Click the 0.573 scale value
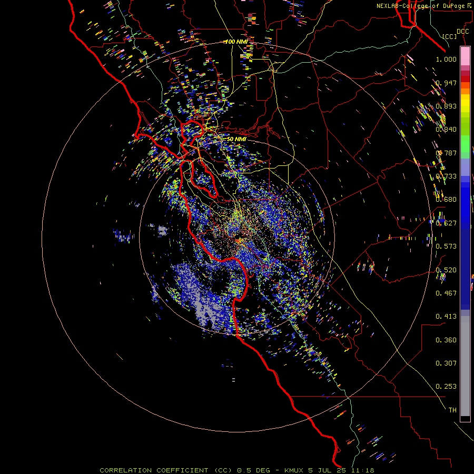 point(446,246)
